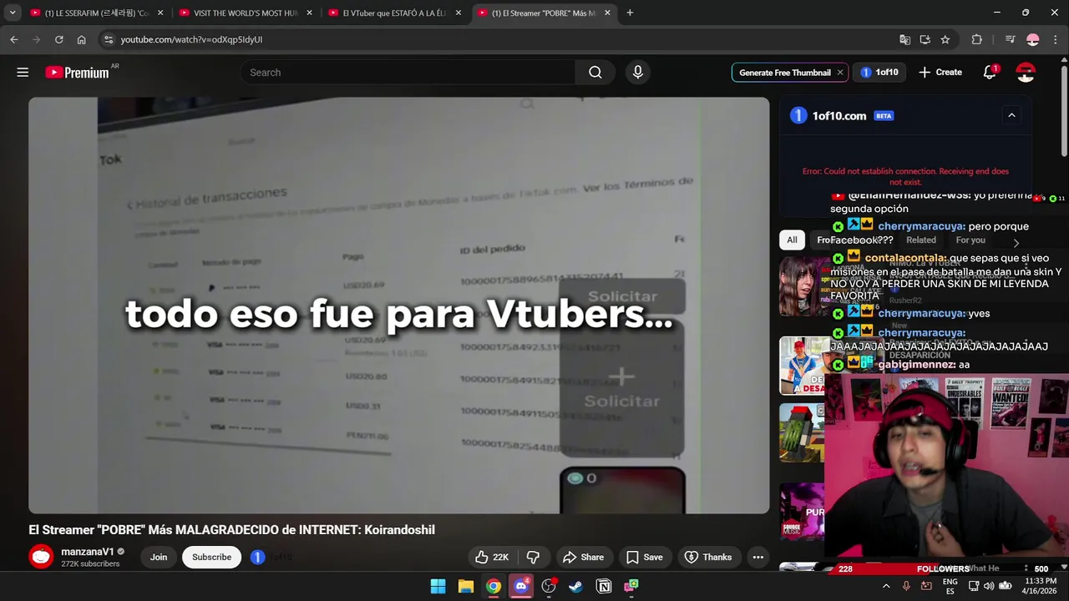Reload the current page
1069x601 pixels.
pyautogui.click(x=58, y=39)
